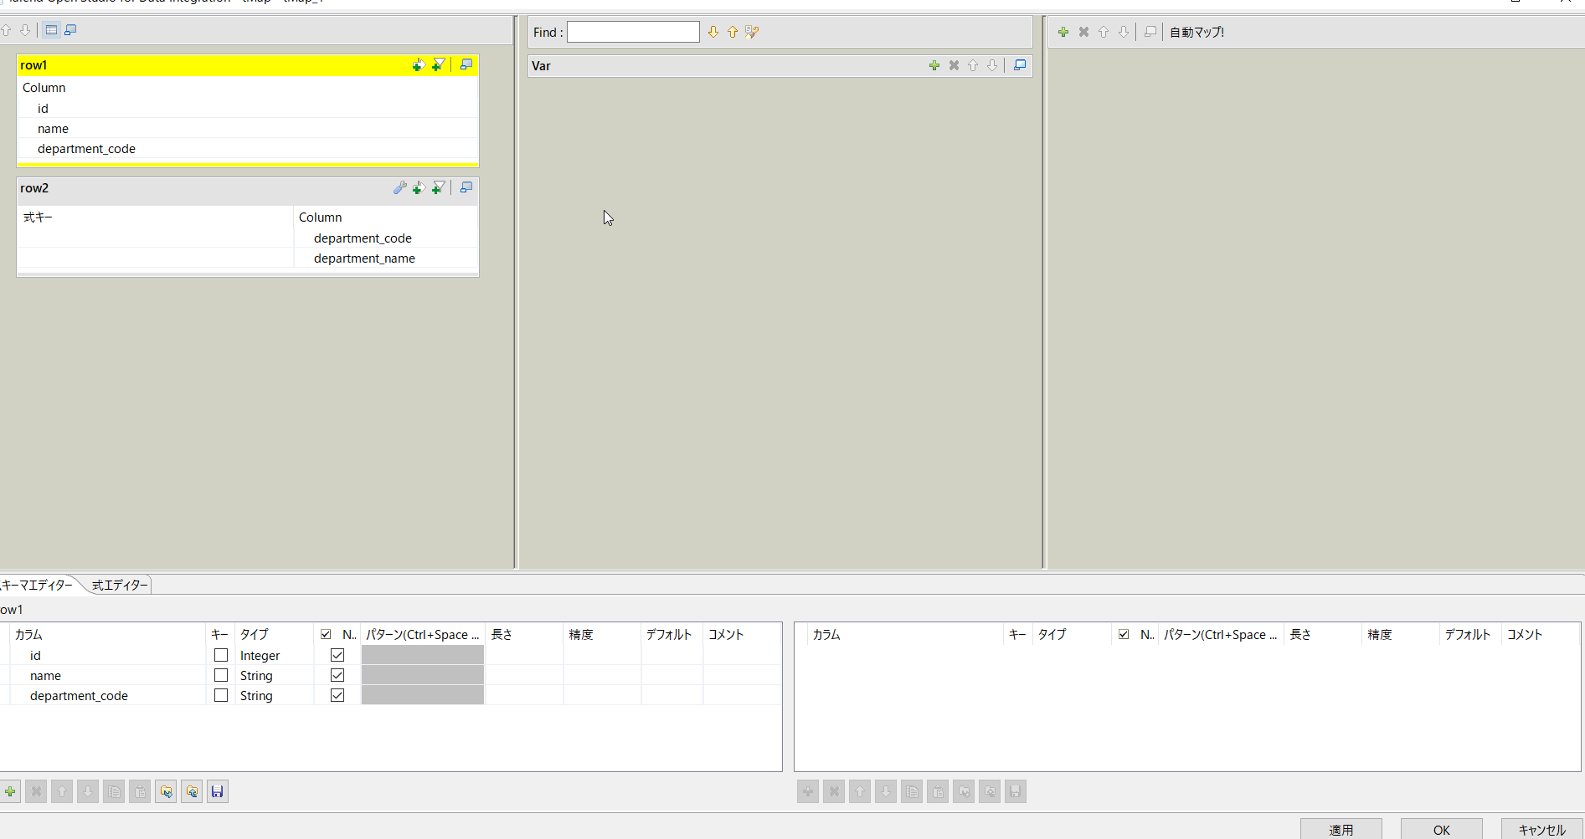Open the type dropdown showing Integer for id
Viewport: 1585px width, 839px height.
[x=260, y=655]
